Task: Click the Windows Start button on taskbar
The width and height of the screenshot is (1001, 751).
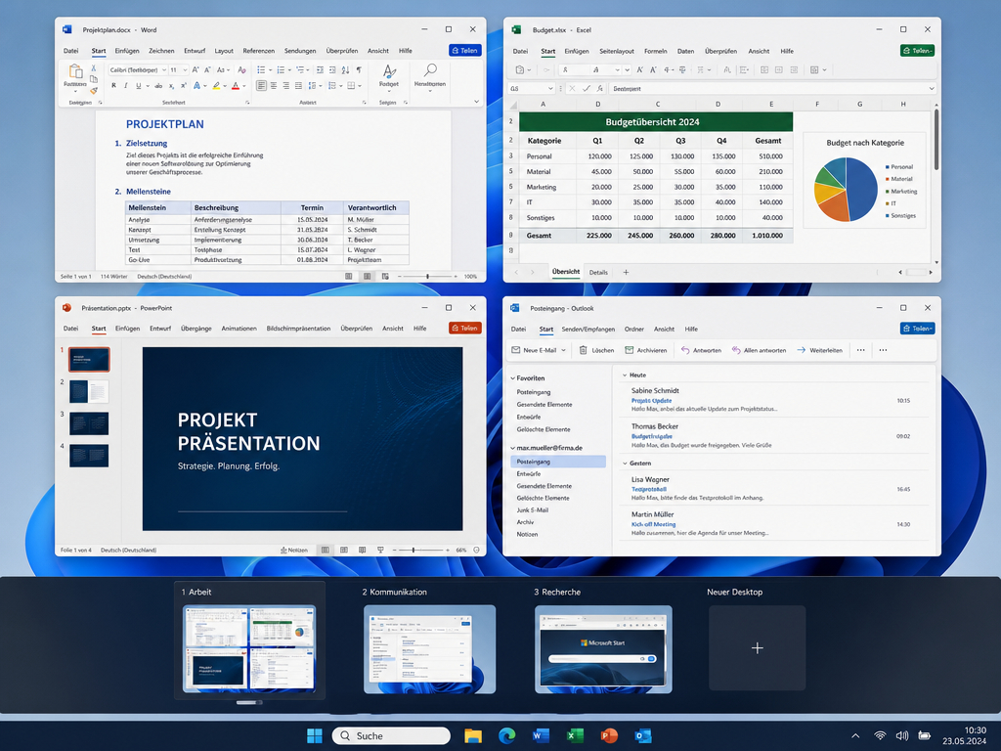Action: pyautogui.click(x=315, y=735)
